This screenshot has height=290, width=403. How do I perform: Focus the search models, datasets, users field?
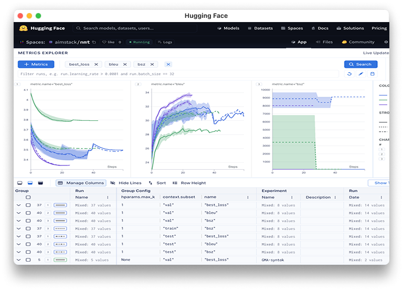pos(135,28)
